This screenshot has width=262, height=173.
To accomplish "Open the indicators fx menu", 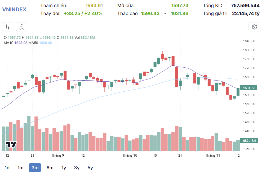I will [x=21, y=27].
